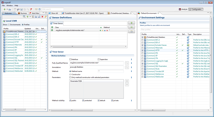Select the Method name radio button
The height and width of the screenshot is (117, 214).
point(70,71)
